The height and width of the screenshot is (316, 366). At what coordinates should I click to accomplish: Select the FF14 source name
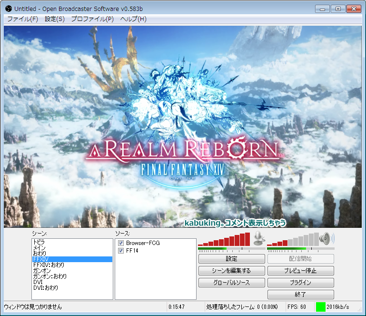pos(132,251)
